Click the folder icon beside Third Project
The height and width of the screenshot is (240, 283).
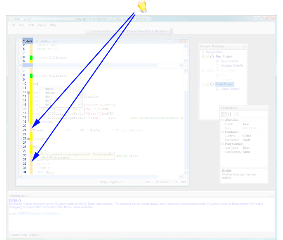[x=207, y=84]
